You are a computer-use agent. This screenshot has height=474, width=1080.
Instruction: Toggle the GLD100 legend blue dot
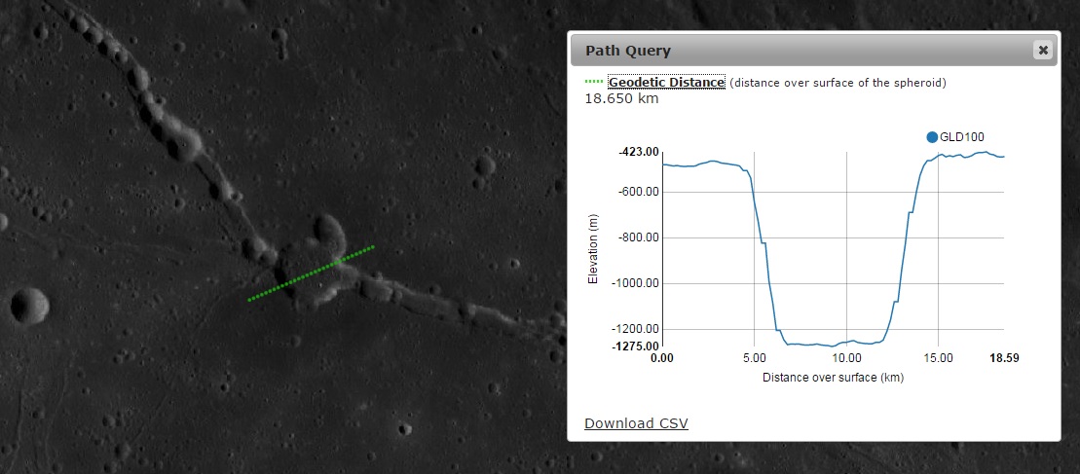[x=932, y=137]
